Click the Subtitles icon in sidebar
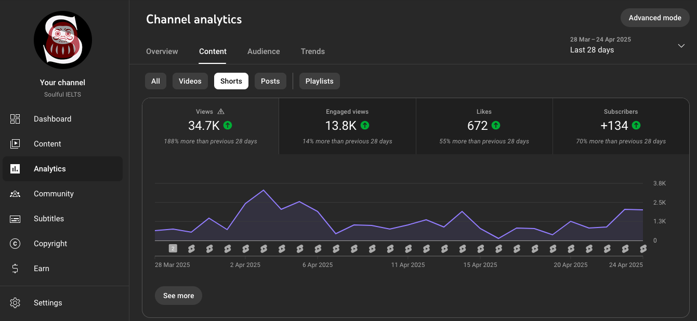697x321 pixels. pyautogui.click(x=15, y=219)
